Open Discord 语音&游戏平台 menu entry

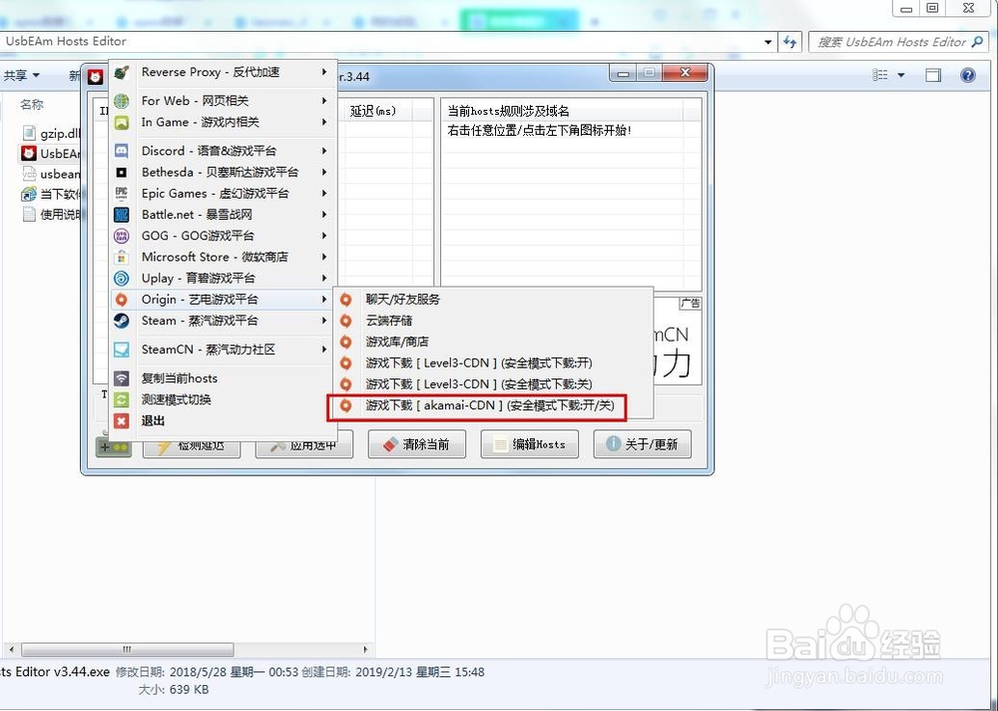click(223, 151)
